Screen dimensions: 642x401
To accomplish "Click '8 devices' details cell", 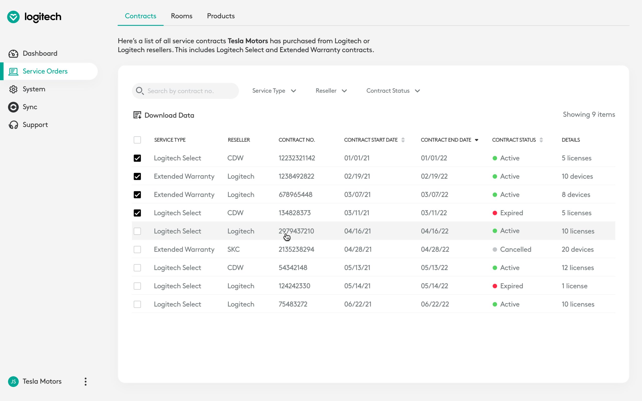I will click(x=576, y=195).
